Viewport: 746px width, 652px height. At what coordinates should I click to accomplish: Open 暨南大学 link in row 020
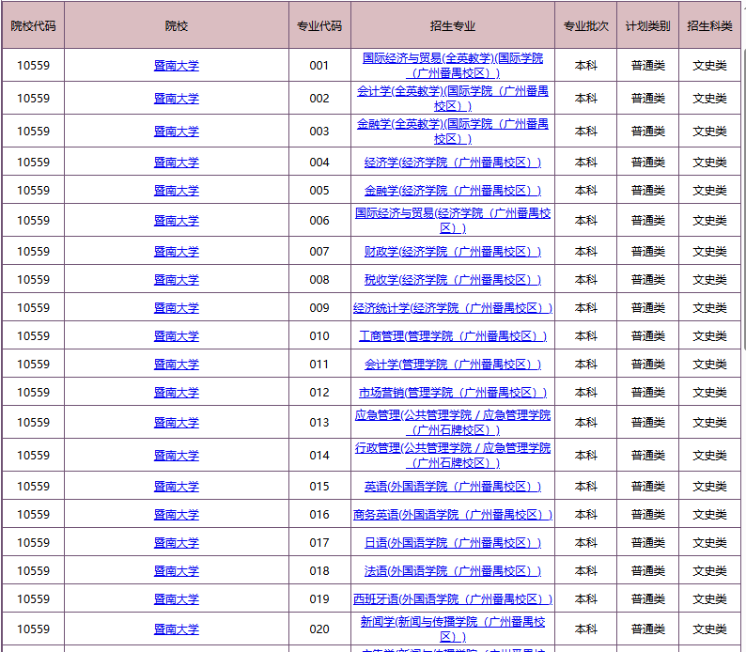(176, 629)
